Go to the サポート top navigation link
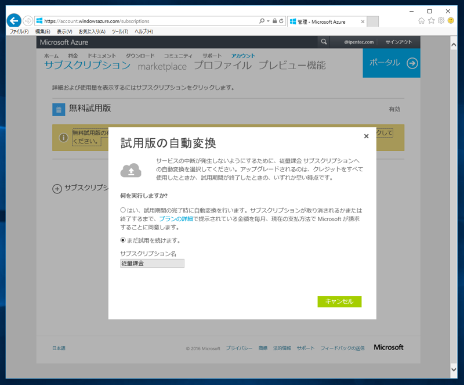 click(212, 56)
